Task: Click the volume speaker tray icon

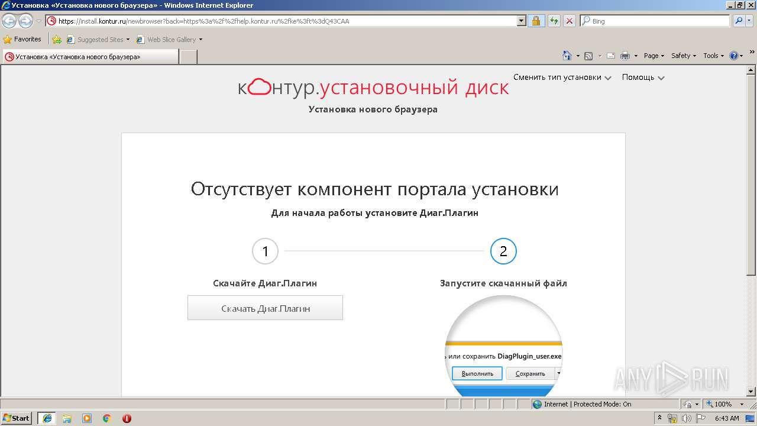Action: (x=687, y=418)
